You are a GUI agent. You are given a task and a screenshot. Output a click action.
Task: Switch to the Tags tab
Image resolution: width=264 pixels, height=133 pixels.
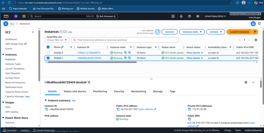point(172,91)
